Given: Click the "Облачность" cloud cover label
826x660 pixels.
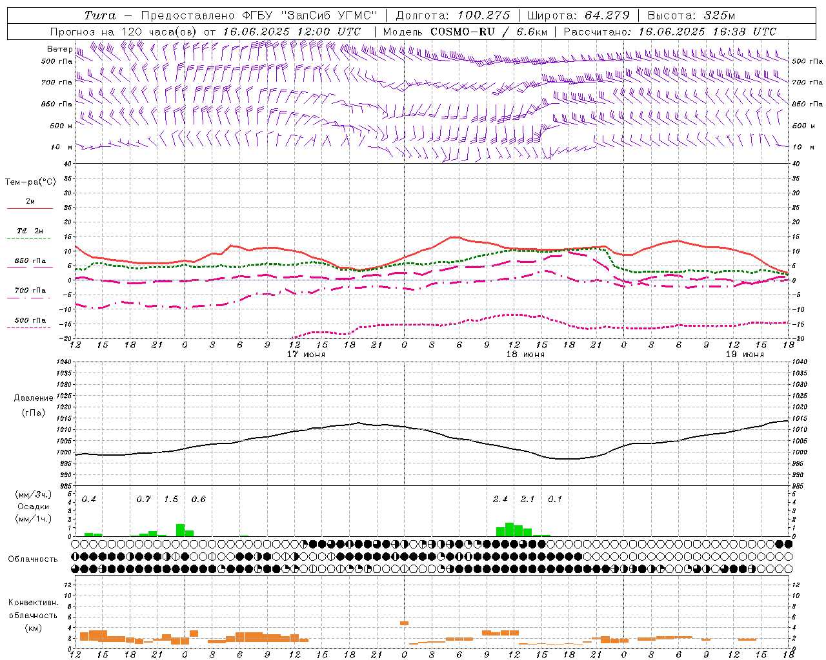Looking at the screenshot, I should pyautogui.click(x=33, y=559).
